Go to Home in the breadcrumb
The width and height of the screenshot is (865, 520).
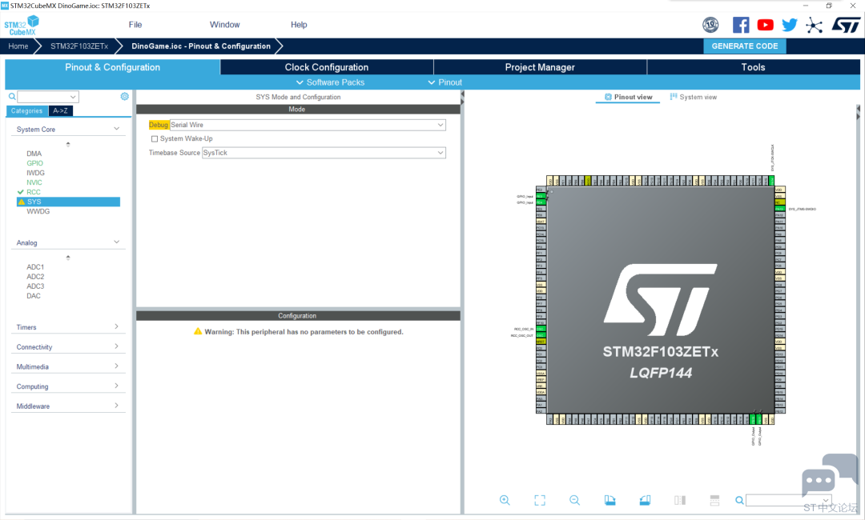click(x=18, y=46)
